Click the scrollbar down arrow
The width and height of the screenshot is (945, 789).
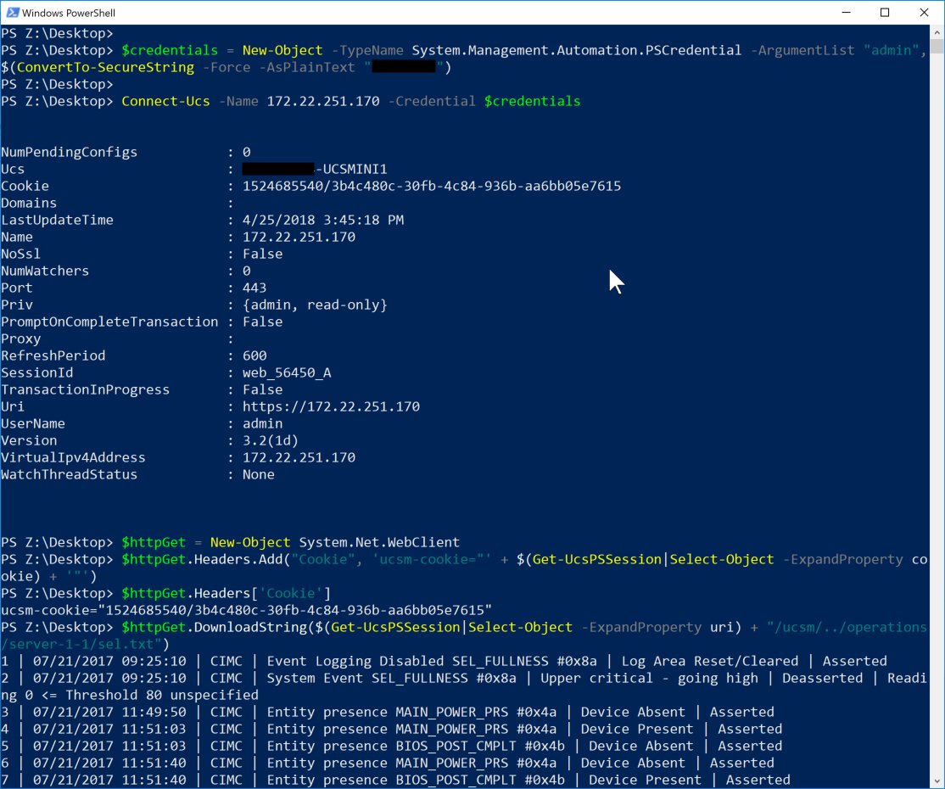pyautogui.click(x=937, y=781)
